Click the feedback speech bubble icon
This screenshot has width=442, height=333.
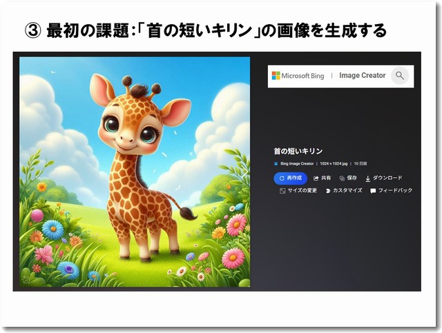click(x=373, y=191)
